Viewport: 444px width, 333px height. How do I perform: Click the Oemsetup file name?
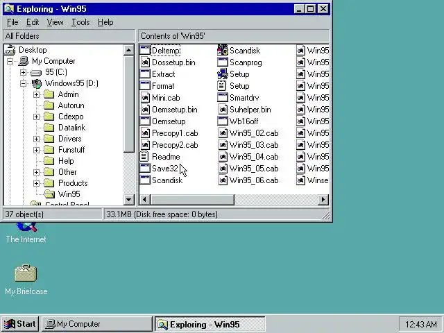coord(169,121)
